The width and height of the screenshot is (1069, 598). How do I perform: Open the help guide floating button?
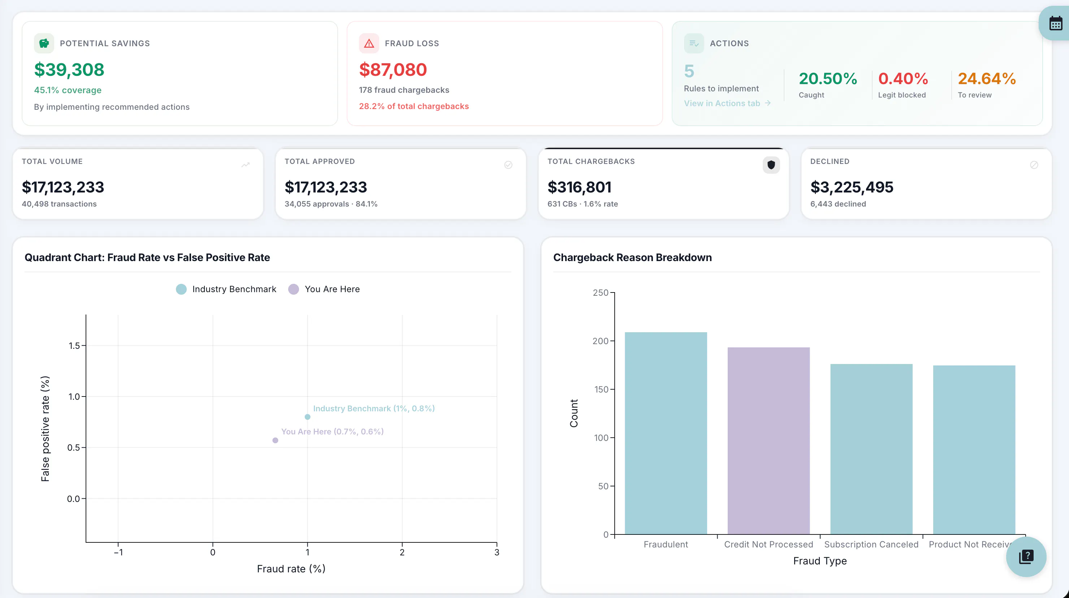pyautogui.click(x=1026, y=556)
